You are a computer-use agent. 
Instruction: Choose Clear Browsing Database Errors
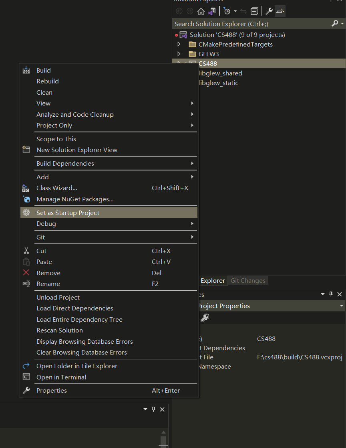[109, 352]
